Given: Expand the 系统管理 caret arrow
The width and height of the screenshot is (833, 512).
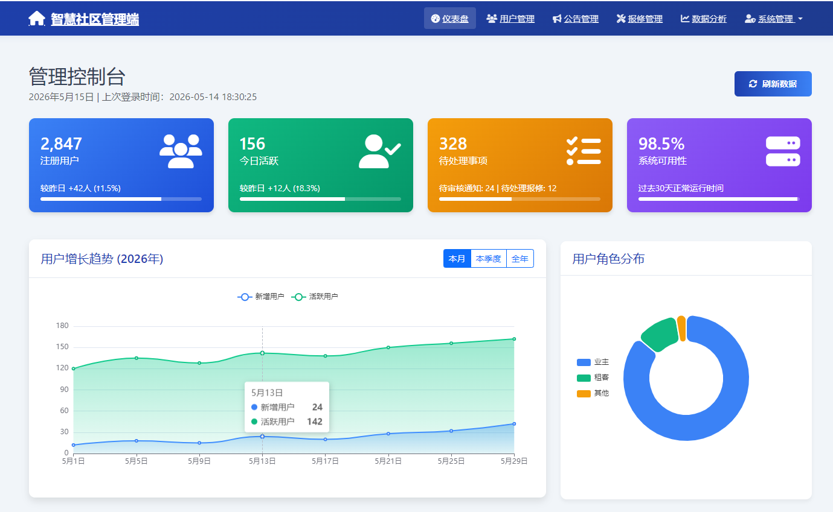Looking at the screenshot, I should point(802,20).
